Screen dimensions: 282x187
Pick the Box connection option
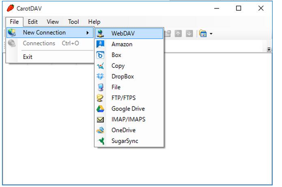click(x=116, y=55)
